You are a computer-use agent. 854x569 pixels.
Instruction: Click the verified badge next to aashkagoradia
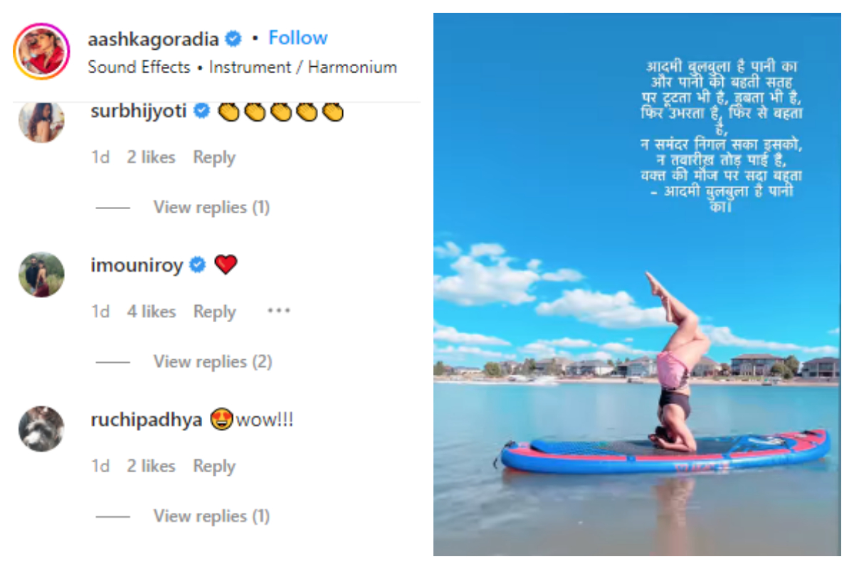point(233,38)
